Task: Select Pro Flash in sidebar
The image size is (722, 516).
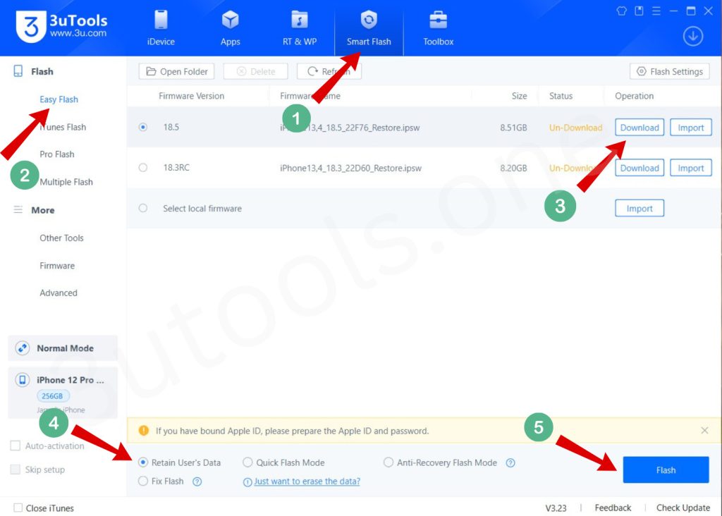Action: point(56,154)
